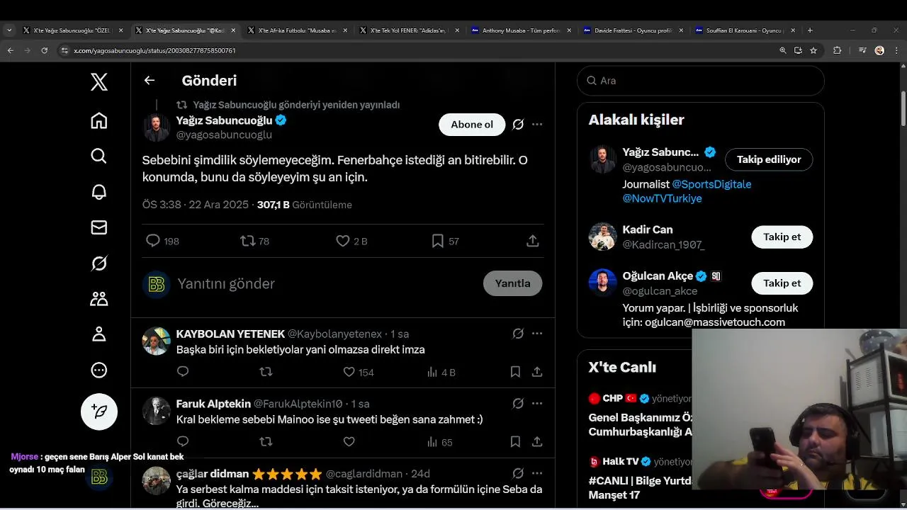Share Faruk Alptekin's reply
Screen dimensions: 907x510
click(537, 442)
